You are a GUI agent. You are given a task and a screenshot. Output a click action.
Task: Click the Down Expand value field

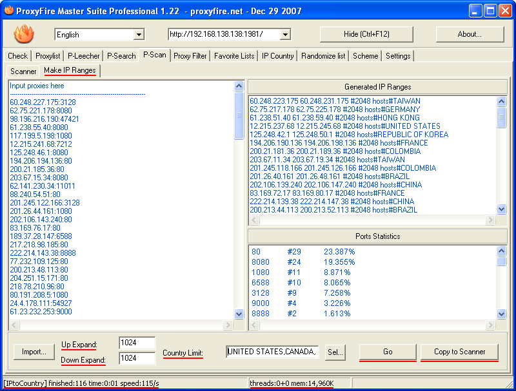click(137, 358)
